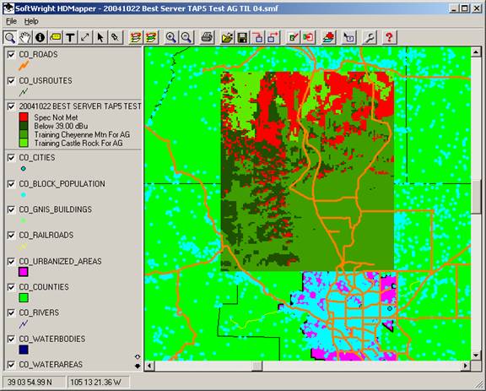This screenshot has height=391, width=486.
Task: Choose the text label T tool
Action: [x=70, y=37]
